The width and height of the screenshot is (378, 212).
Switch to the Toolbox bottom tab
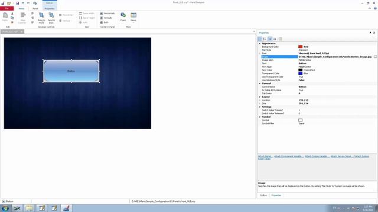pos(263,196)
